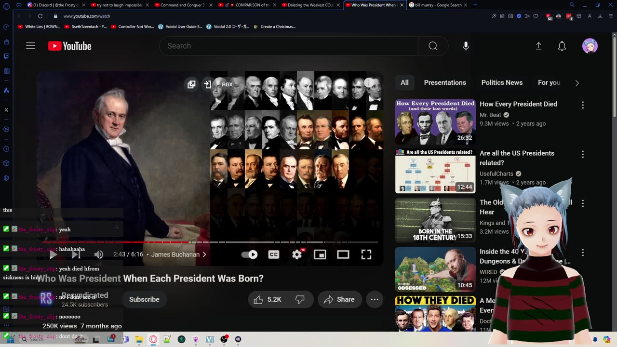Open OBS Studio from the taskbar
Screen dimensions: 617x347
pyautogui.click(x=224, y=339)
